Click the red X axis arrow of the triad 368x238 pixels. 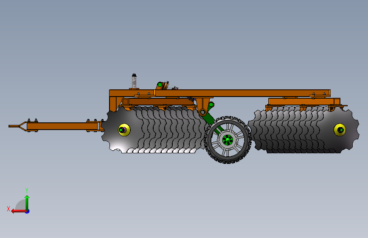[x=18, y=211]
